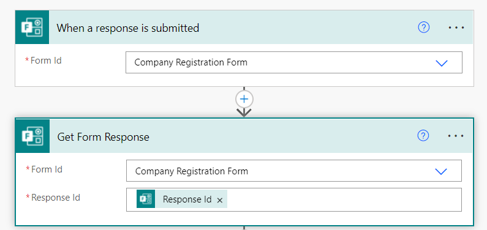
Task: Collapse the 'When a response is submitted' header
Action: (x=127, y=28)
